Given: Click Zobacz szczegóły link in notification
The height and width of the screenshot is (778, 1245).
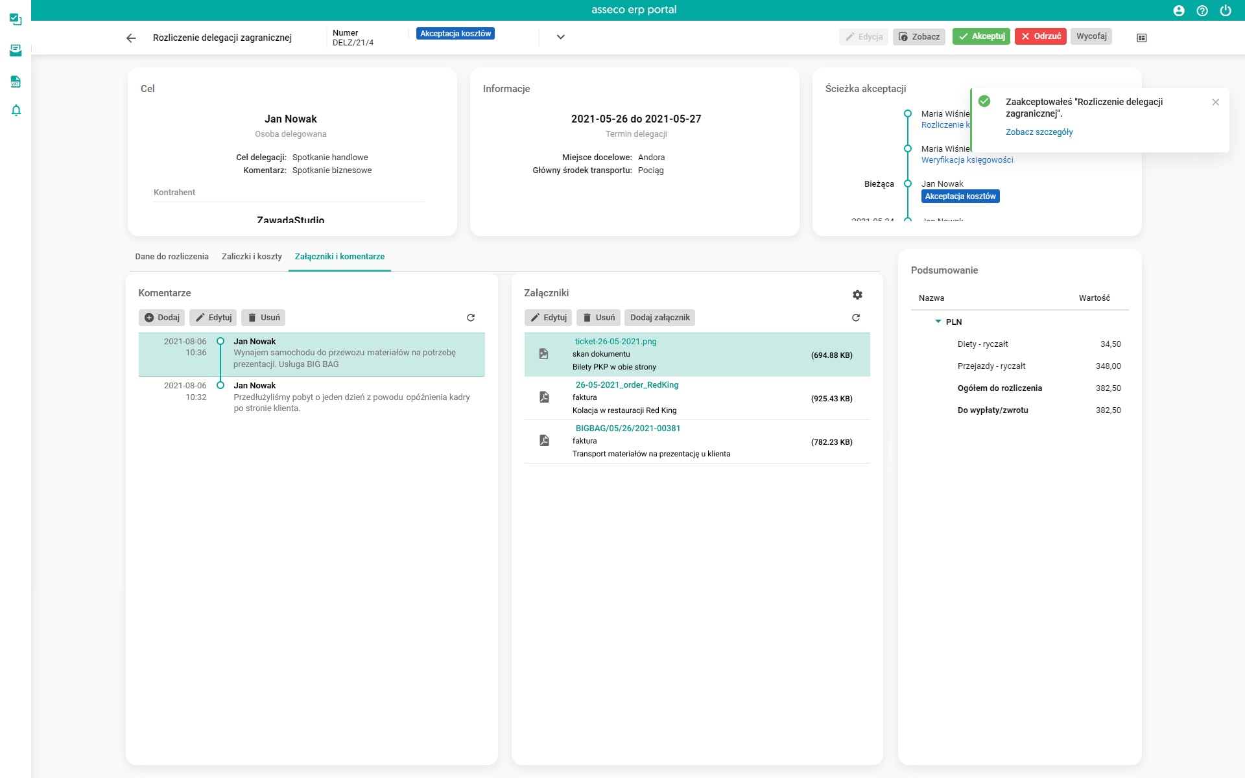Looking at the screenshot, I should 1039,132.
